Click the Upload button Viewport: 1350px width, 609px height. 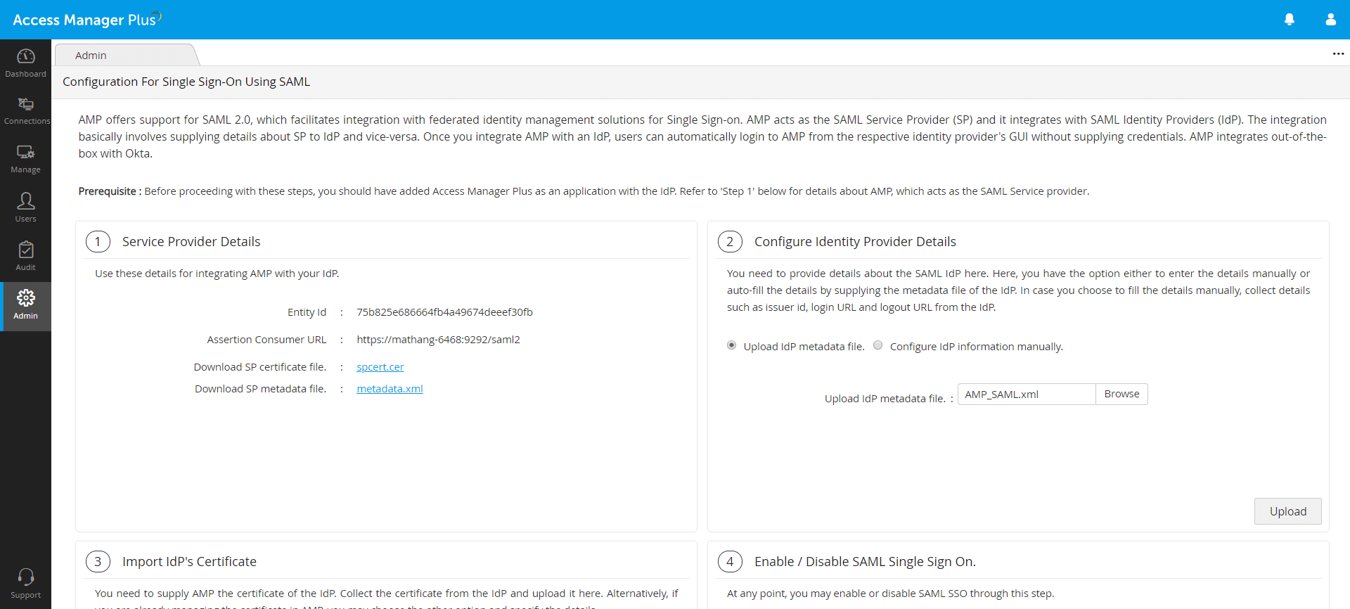[x=1288, y=511]
